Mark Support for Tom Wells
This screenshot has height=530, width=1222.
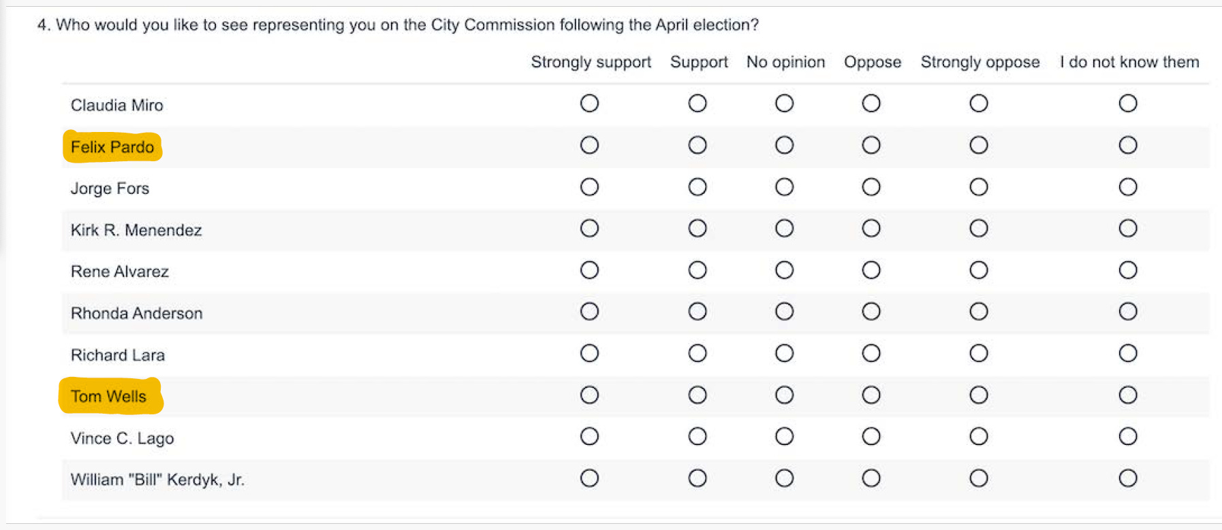[697, 395]
